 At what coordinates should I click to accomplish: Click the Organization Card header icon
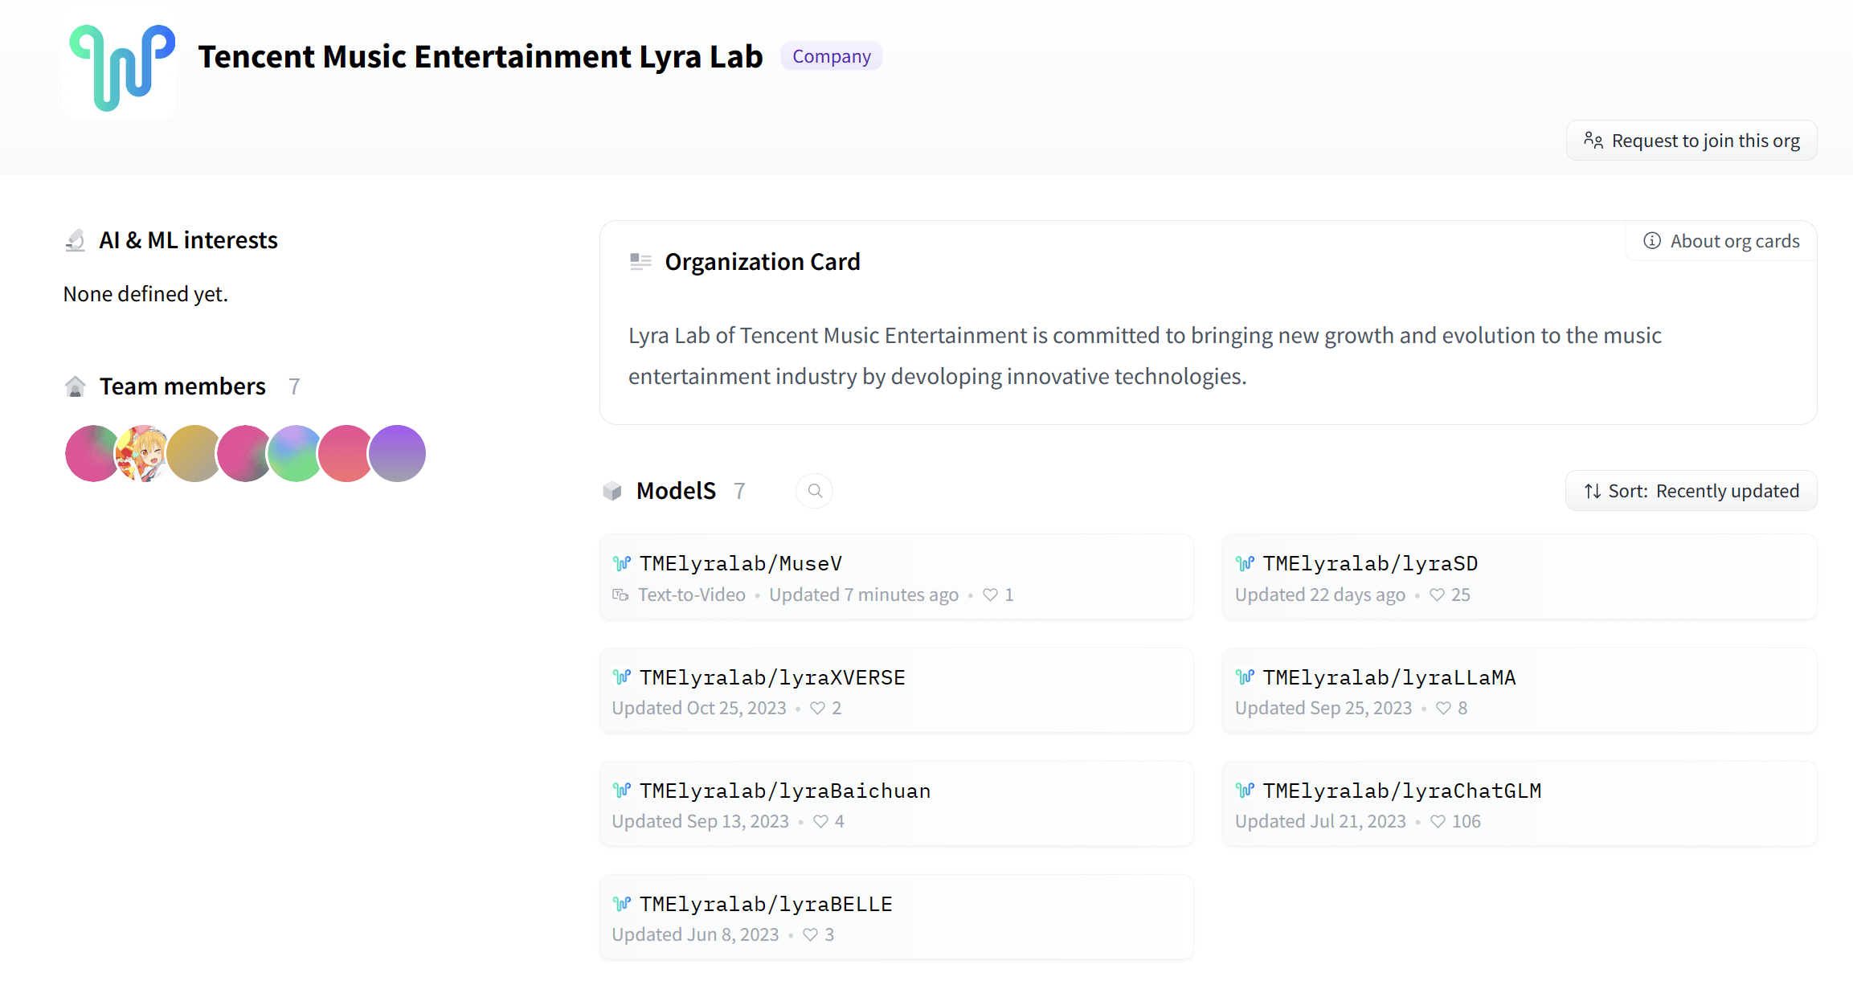pos(640,262)
